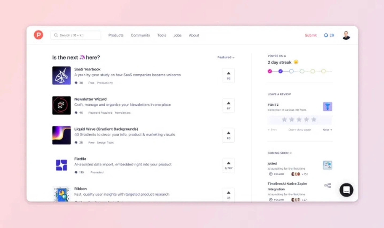This screenshot has height=228, width=384.
Task: Open the Flatfile title
Action: pos(80,159)
